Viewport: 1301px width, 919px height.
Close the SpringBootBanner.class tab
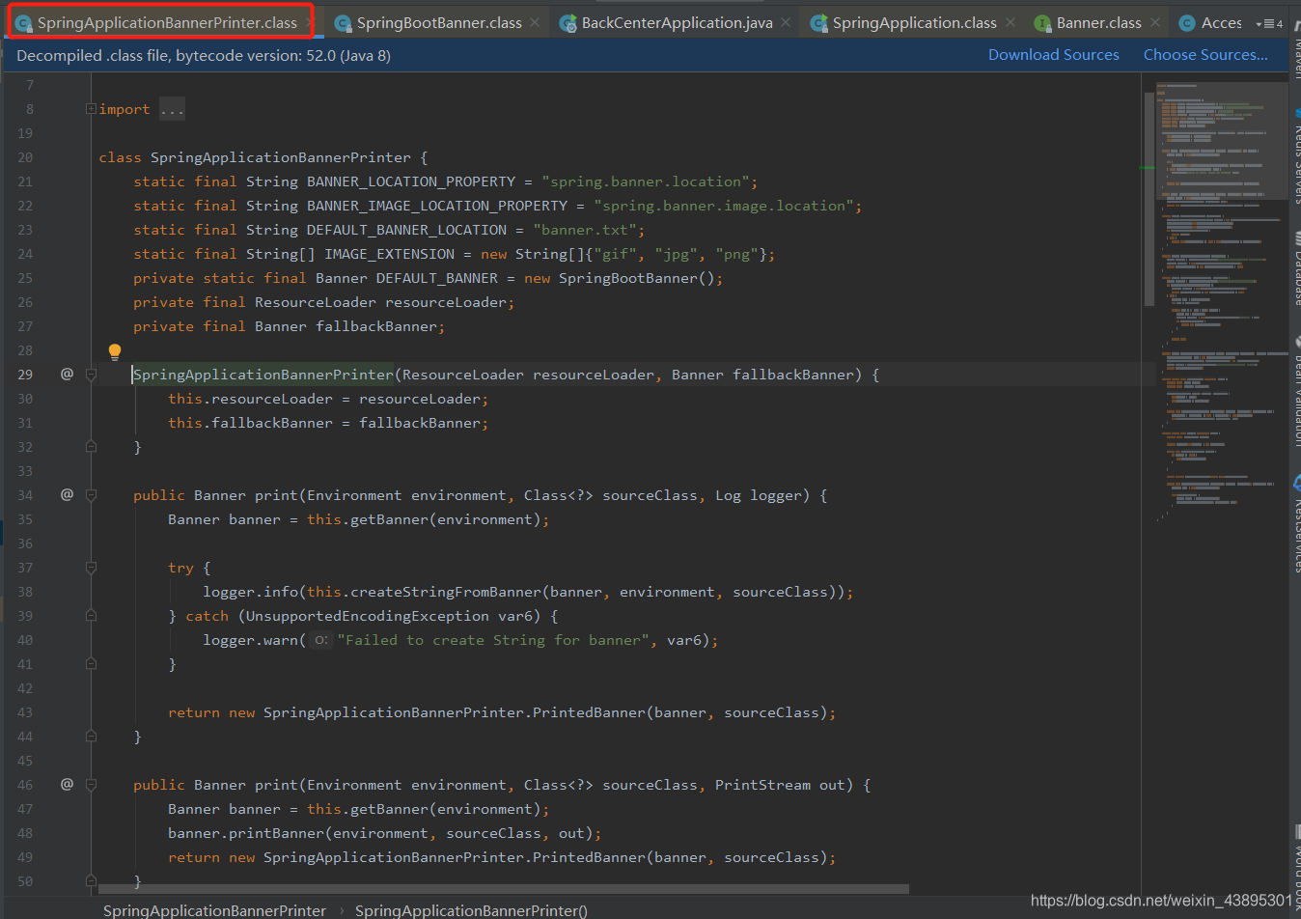[x=535, y=22]
